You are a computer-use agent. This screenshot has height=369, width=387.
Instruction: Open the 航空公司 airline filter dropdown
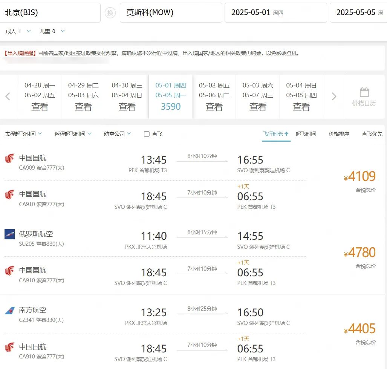coord(117,134)
